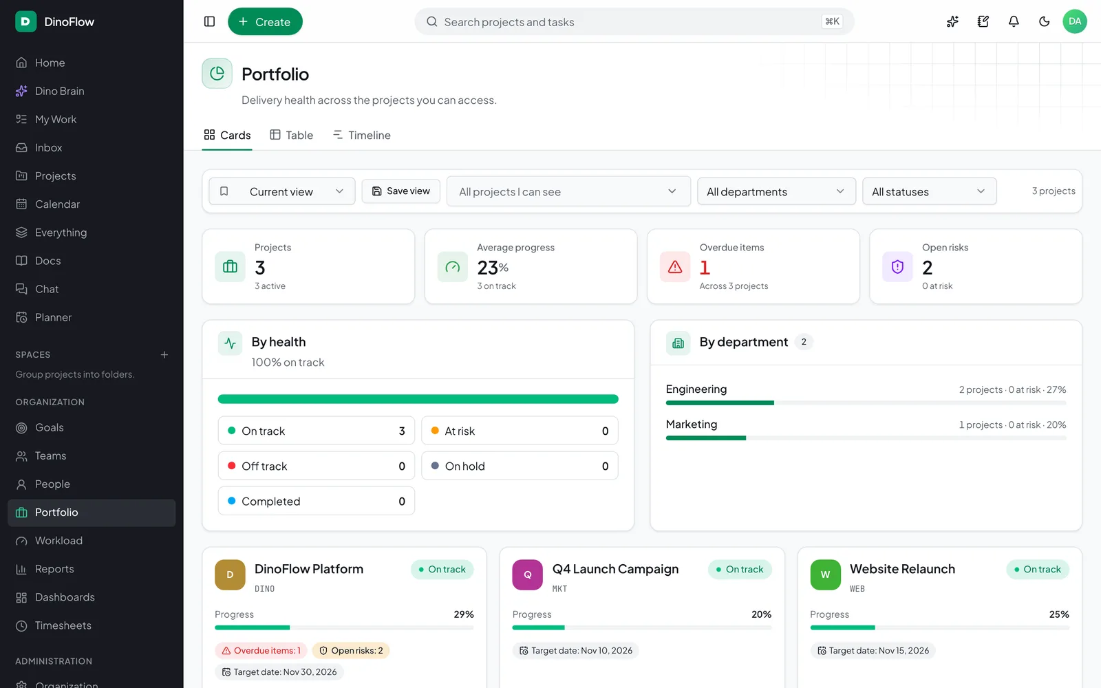Click the By health green bar
The width and height of the screenshot is (1101, 688).
pos(418,399)
